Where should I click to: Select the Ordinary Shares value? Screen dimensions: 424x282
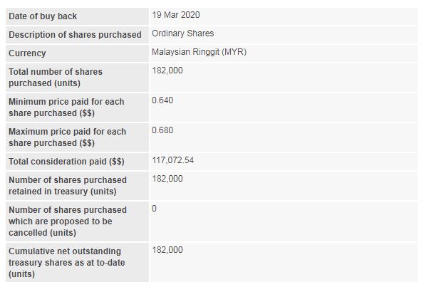(183, 33)
